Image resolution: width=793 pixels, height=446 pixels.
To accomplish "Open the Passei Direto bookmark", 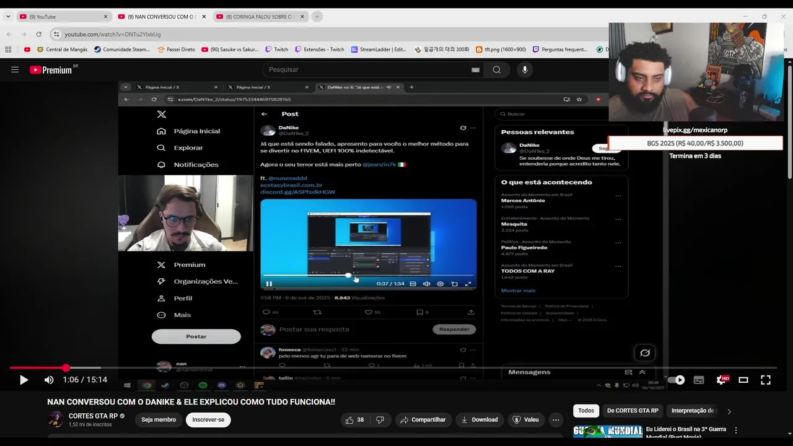I will (176, 50).
